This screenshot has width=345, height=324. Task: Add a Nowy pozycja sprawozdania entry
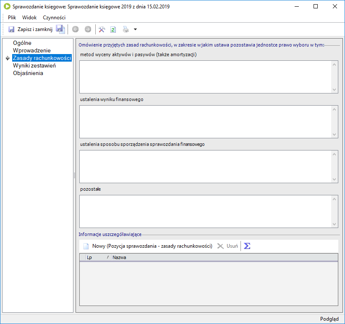click(147, 246)
